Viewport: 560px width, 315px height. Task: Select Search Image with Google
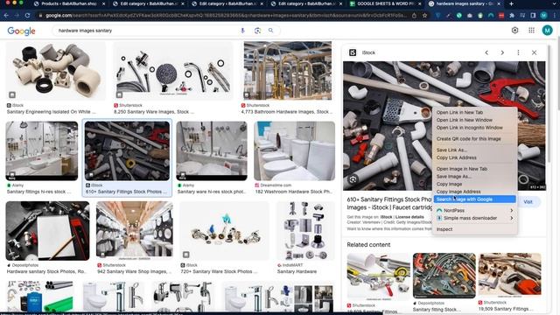474,199
